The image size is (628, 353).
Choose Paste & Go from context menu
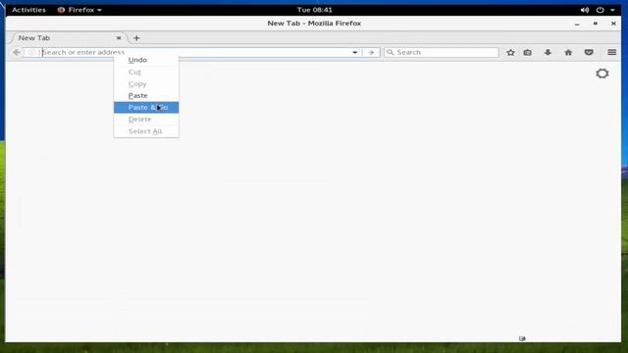pyautogui.click(x=146, y=107)
